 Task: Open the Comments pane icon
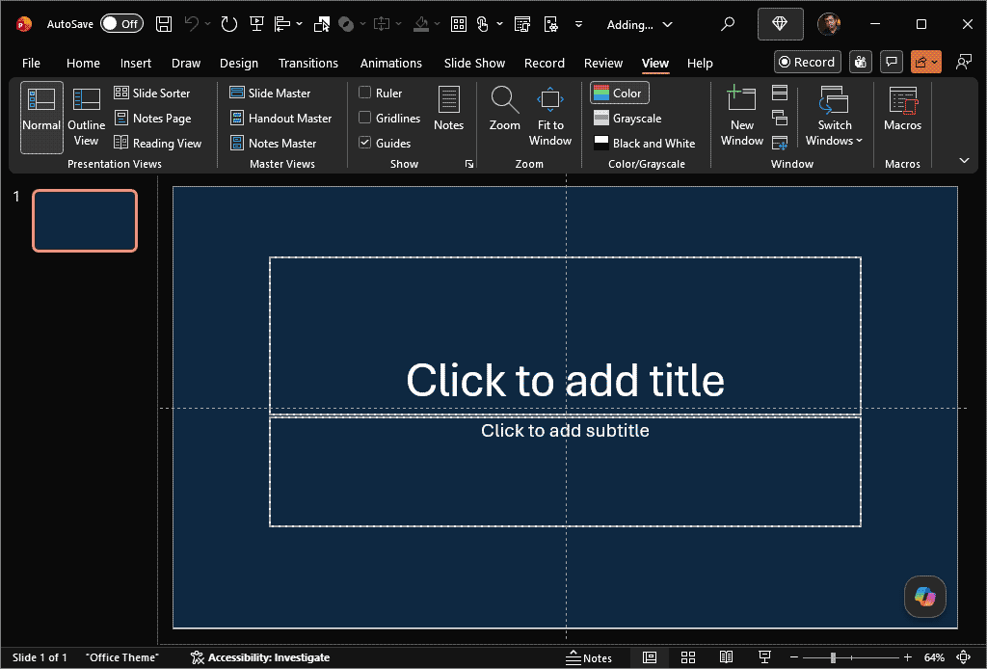coord(892,62)
